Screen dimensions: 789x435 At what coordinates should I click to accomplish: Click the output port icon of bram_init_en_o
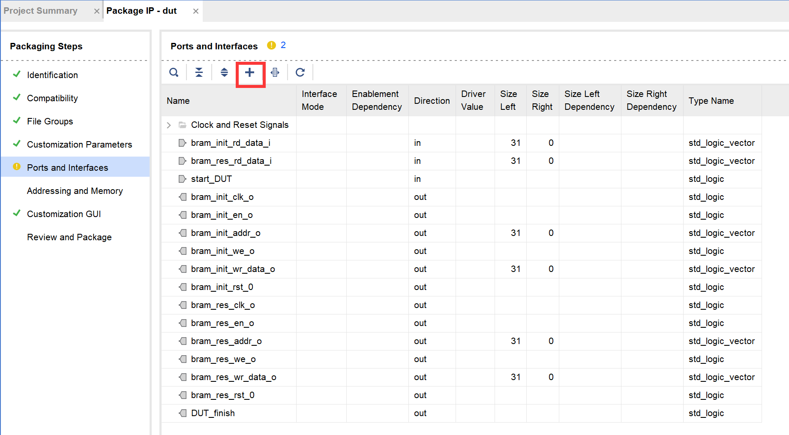click(183, 215)
